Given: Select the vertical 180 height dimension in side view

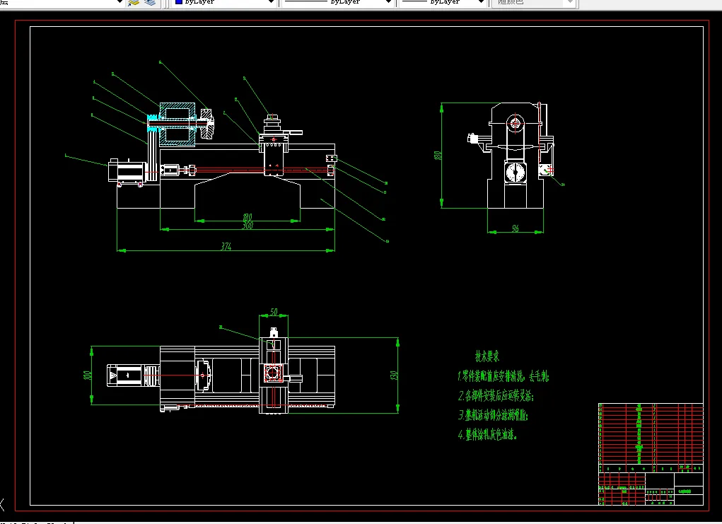Looking at the screenshot, I should pyautogui.click(x=438, y=156).
